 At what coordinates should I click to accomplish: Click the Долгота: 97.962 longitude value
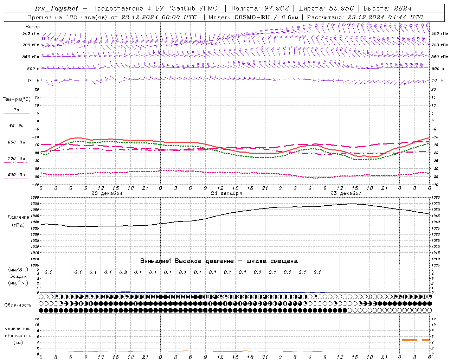pyautogui.click(x=260, y=8)
